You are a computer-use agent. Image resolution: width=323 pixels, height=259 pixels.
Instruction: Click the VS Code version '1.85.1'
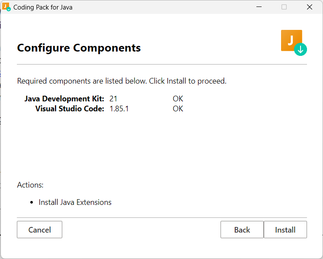(119, 109)
